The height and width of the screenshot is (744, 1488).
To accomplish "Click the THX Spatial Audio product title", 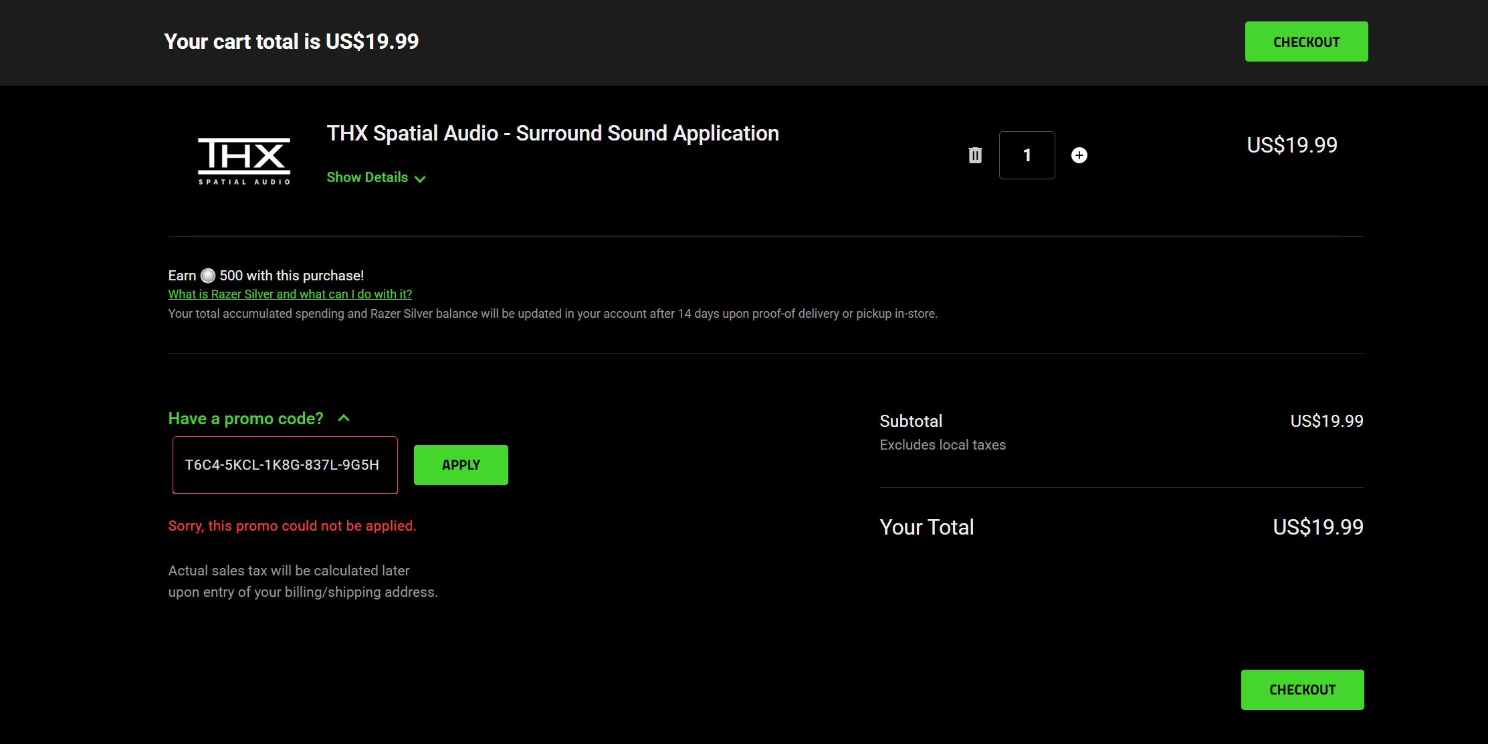I will pos(552,133).
